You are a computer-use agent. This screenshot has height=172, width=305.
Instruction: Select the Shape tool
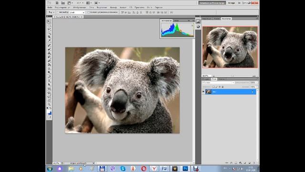click(x=49, y=89)
